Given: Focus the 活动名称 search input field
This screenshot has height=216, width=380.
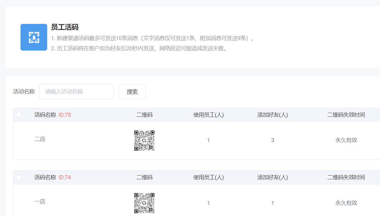Looking at the screenshot, I should tap(76, 92).
